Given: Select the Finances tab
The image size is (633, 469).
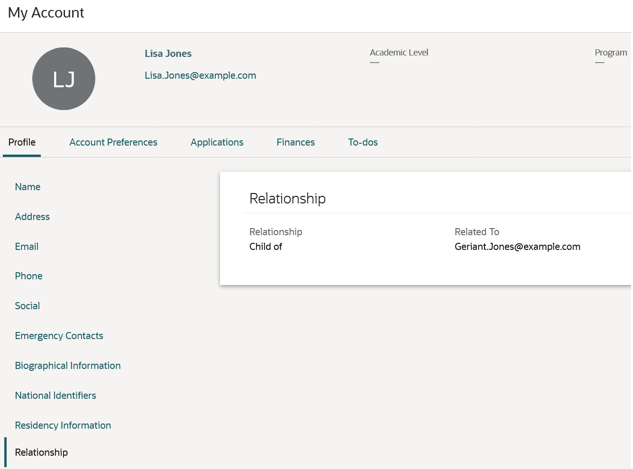Looking at the screenshot, I should click(x=295, y=142).
